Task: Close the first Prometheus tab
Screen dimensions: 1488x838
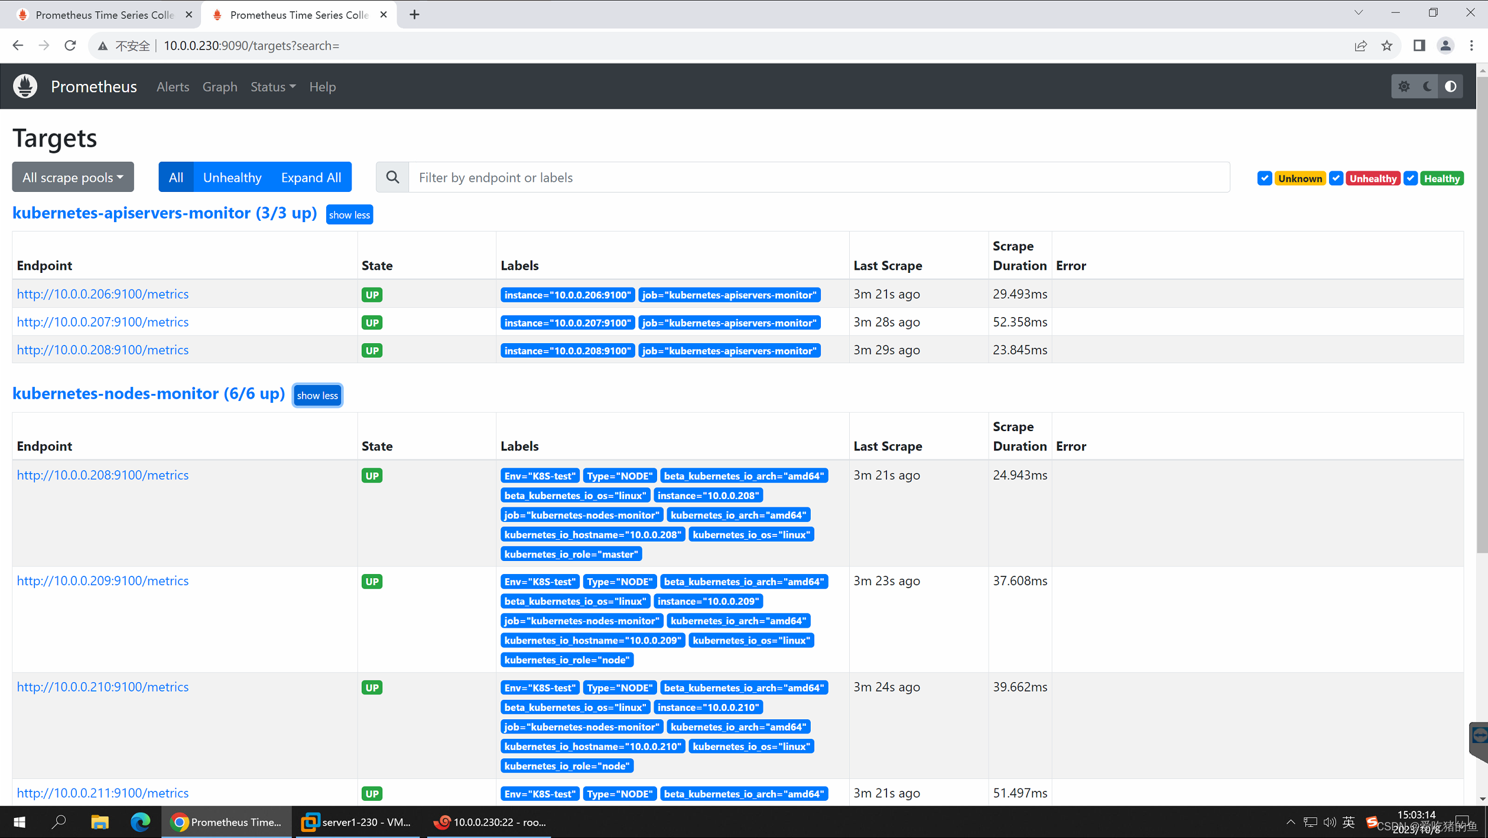Action: pyautogui.click(x=189, y=15)
